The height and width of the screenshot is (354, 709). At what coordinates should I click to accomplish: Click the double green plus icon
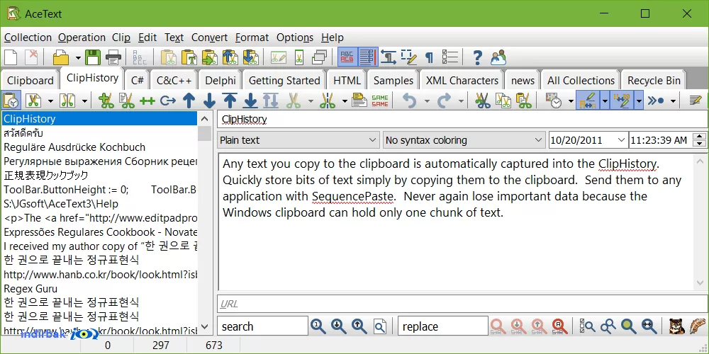coord(147,101)
